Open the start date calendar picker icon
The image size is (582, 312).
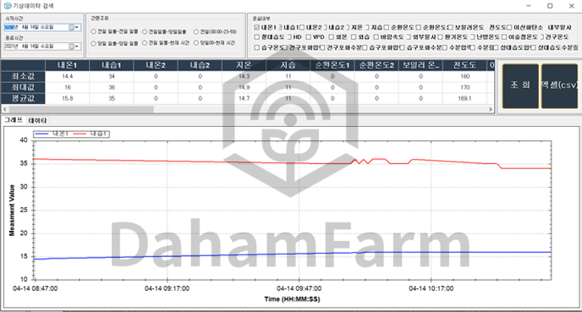(x=72, y=27)
